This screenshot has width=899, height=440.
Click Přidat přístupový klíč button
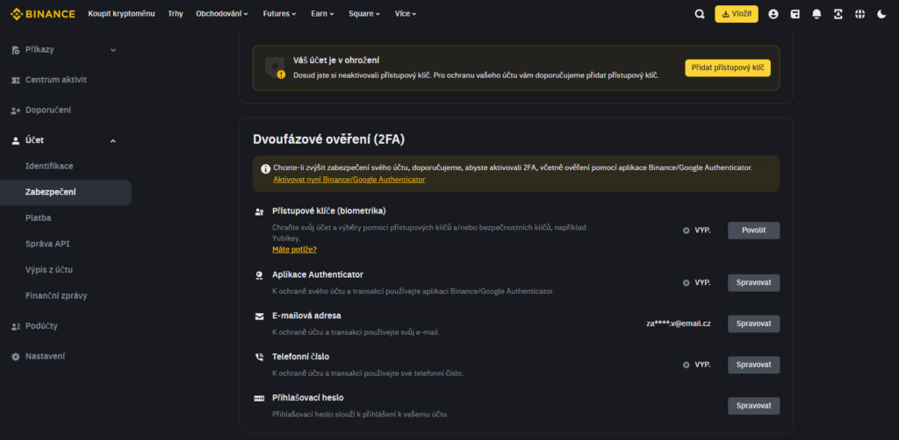[x=728, y=68]
